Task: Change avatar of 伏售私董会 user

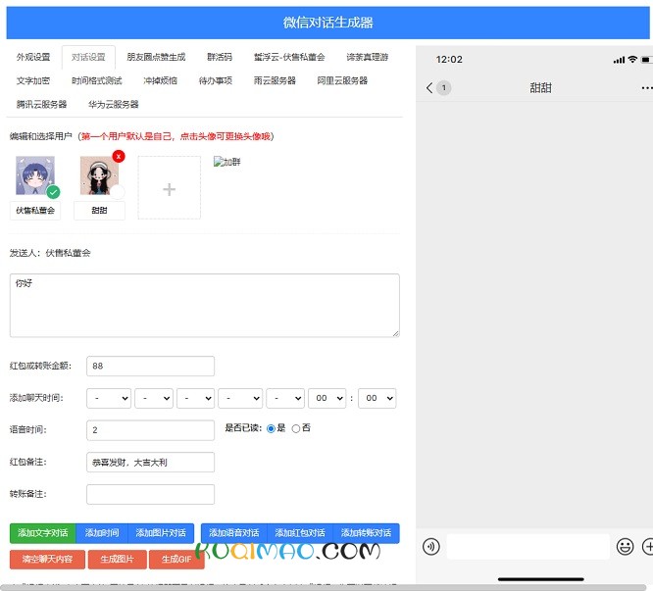Action: click(35, 175)
